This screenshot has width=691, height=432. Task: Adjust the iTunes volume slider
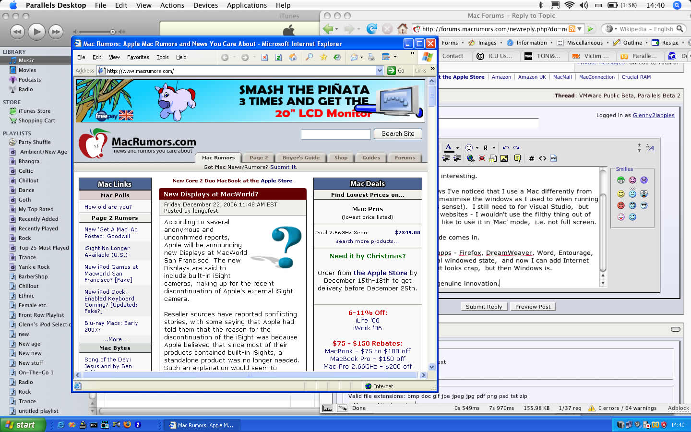(113, 32)
